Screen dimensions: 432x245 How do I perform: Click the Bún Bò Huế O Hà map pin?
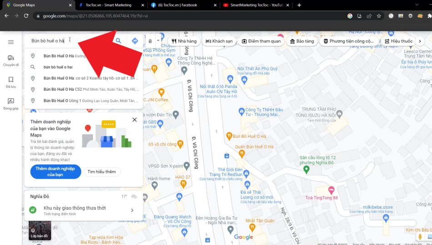pos(229,136)
